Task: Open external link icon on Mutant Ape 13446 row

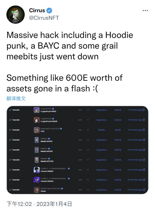Action: click(144, 190)
